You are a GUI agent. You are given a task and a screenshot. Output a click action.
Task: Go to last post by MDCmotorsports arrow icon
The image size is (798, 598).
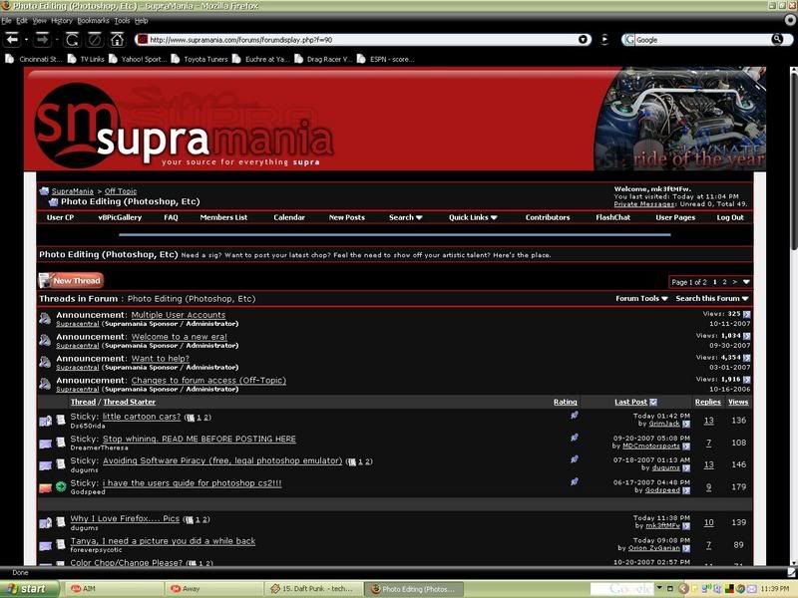coord(686,446)
